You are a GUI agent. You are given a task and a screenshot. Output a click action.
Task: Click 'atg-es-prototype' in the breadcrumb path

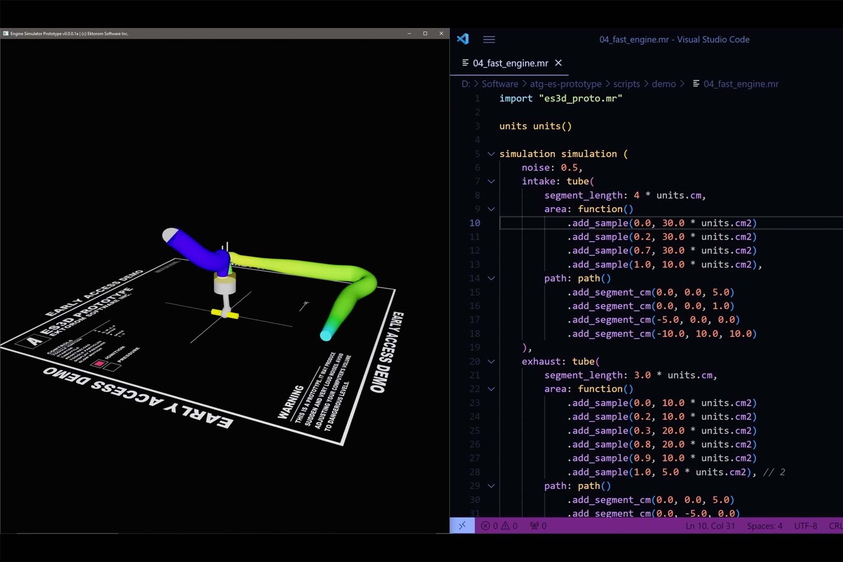pyautogui.click(x=565, y=84)
